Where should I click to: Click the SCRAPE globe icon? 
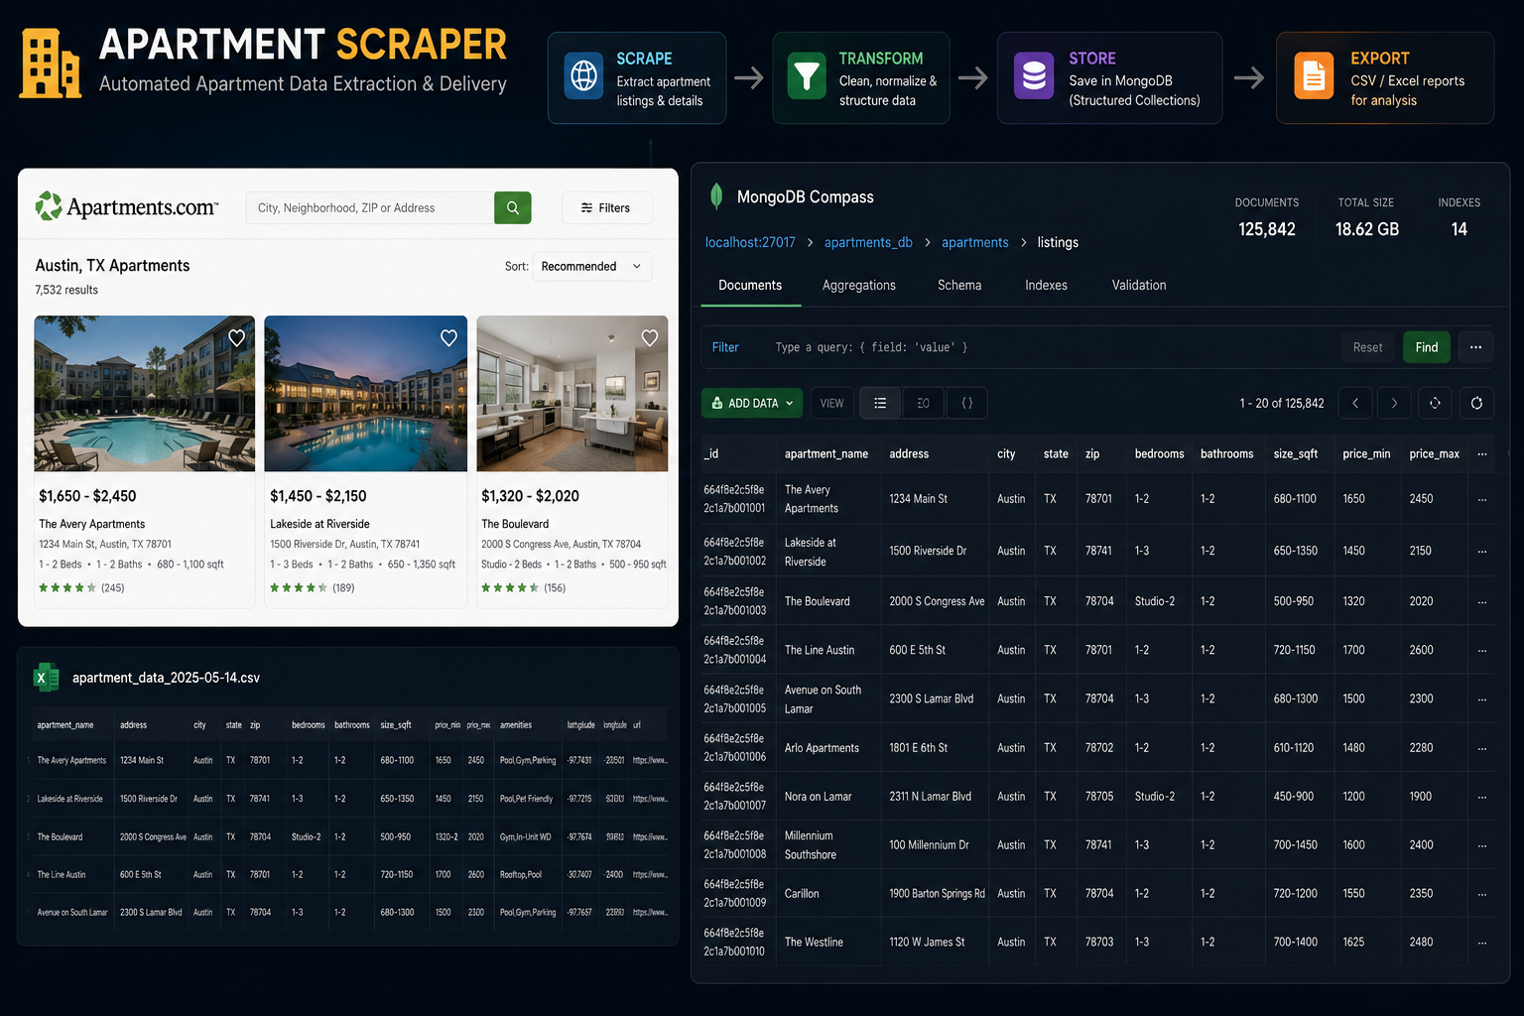[x=584, y=75]
